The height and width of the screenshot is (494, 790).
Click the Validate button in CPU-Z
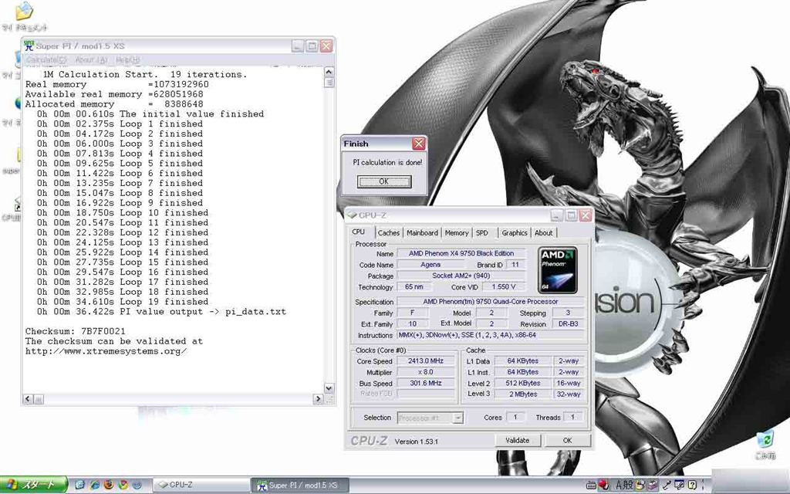click(517, 440)
